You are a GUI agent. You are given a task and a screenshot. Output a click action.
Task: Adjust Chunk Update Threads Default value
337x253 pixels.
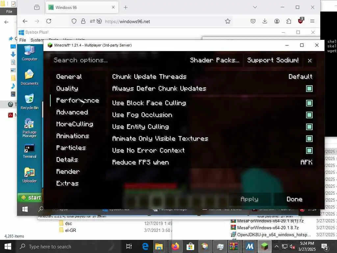click(x=300, y=76)
